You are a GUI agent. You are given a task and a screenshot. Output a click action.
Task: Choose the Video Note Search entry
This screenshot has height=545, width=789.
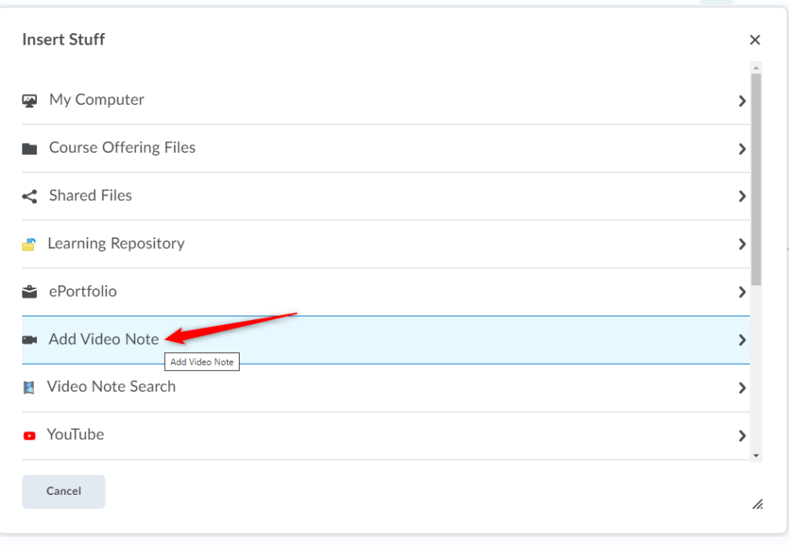(x=111, y=387)
